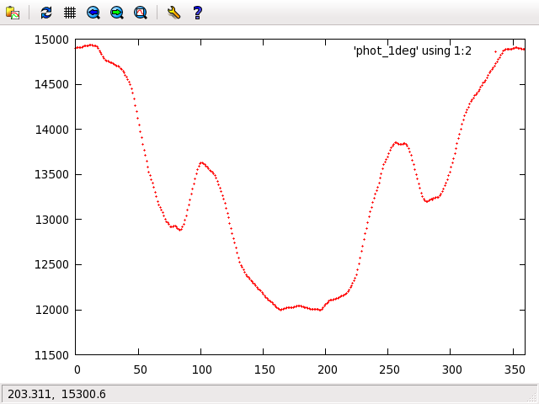Replot the graph with the refresh icon
Screen dimensions: 539x404
coord(46,13)
